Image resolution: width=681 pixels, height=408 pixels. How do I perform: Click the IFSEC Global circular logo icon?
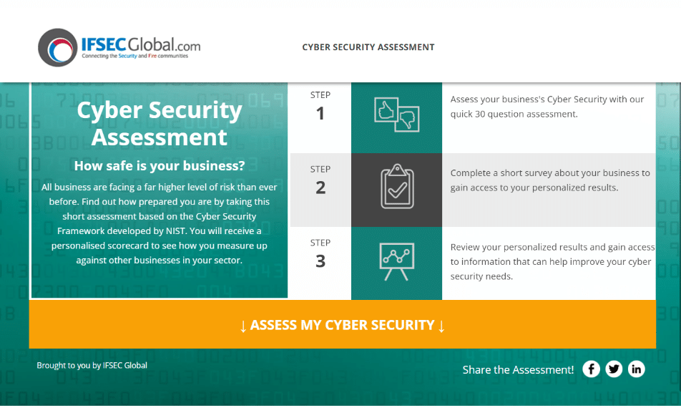click(x=58, y=48)
